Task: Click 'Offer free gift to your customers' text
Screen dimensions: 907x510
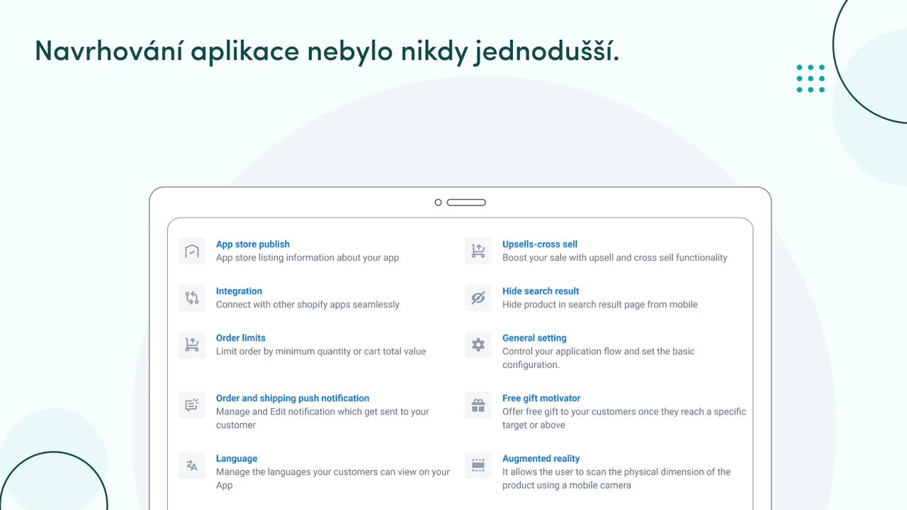Action: [624, 418]
